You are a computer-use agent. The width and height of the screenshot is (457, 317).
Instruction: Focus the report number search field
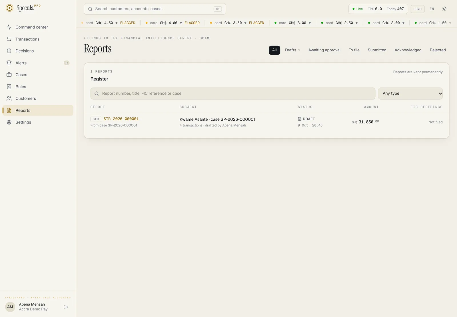point(233,94)
